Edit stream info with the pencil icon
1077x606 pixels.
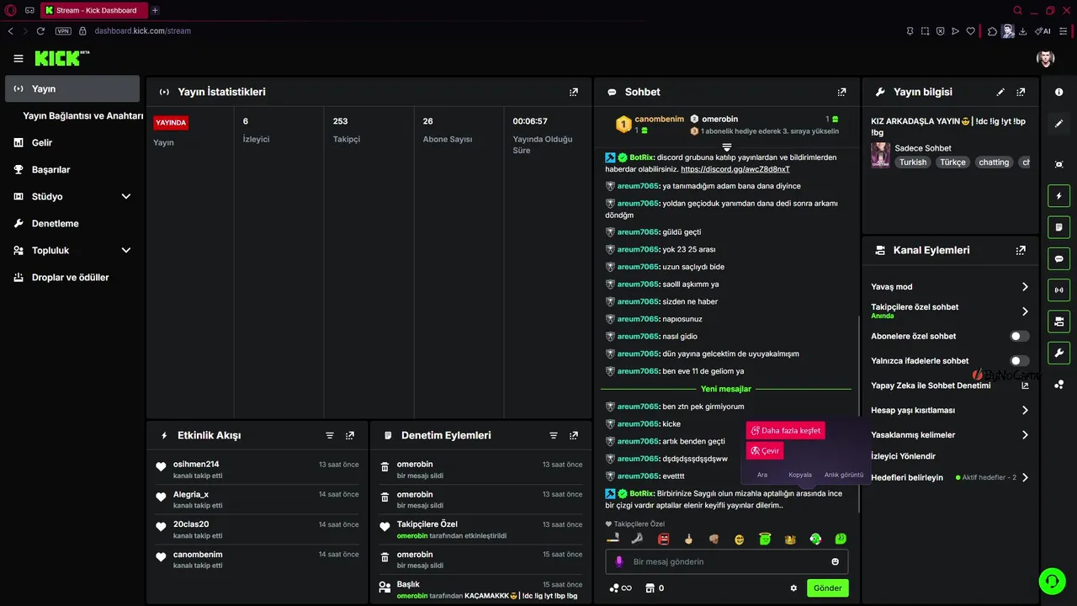pyautogui.click(x=1000, y=92)
